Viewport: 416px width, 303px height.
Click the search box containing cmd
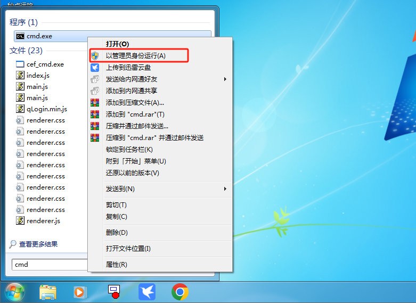[x=49, y=265]
